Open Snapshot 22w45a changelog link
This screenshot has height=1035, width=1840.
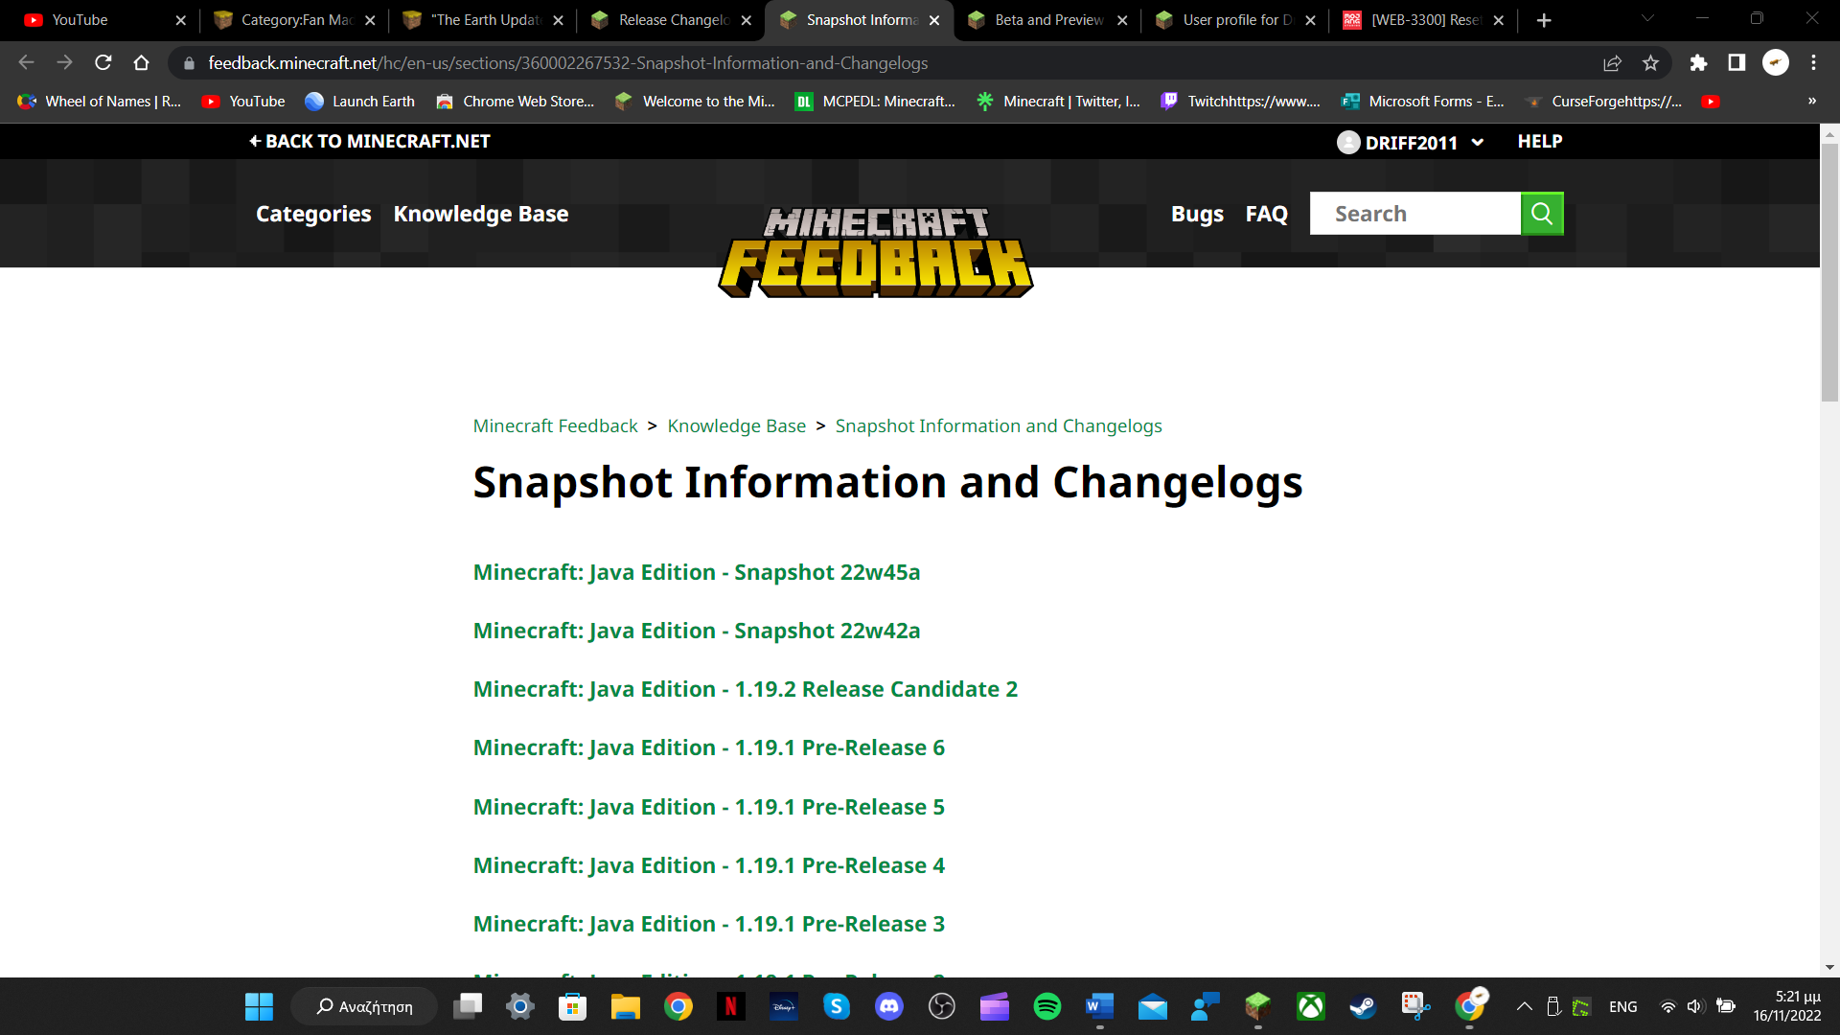pos(696,572)
